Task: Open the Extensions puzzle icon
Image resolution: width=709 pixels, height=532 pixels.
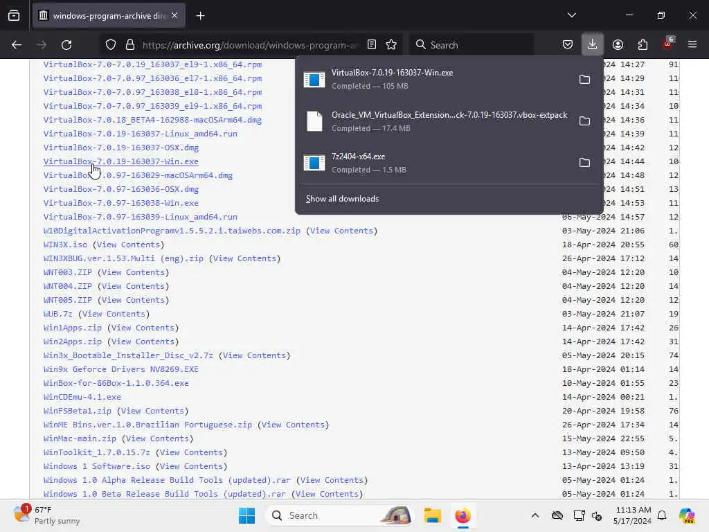Action: pos(643,45)
